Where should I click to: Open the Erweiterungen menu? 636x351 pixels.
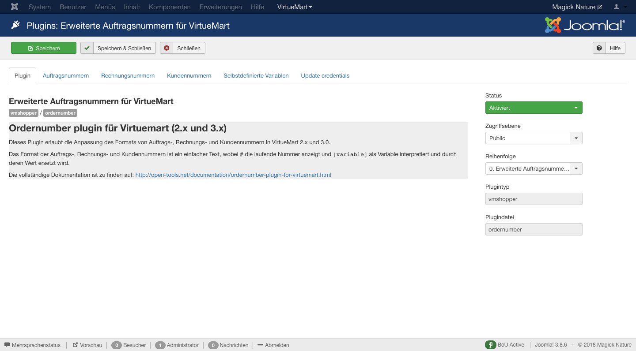tap(220, 7)
